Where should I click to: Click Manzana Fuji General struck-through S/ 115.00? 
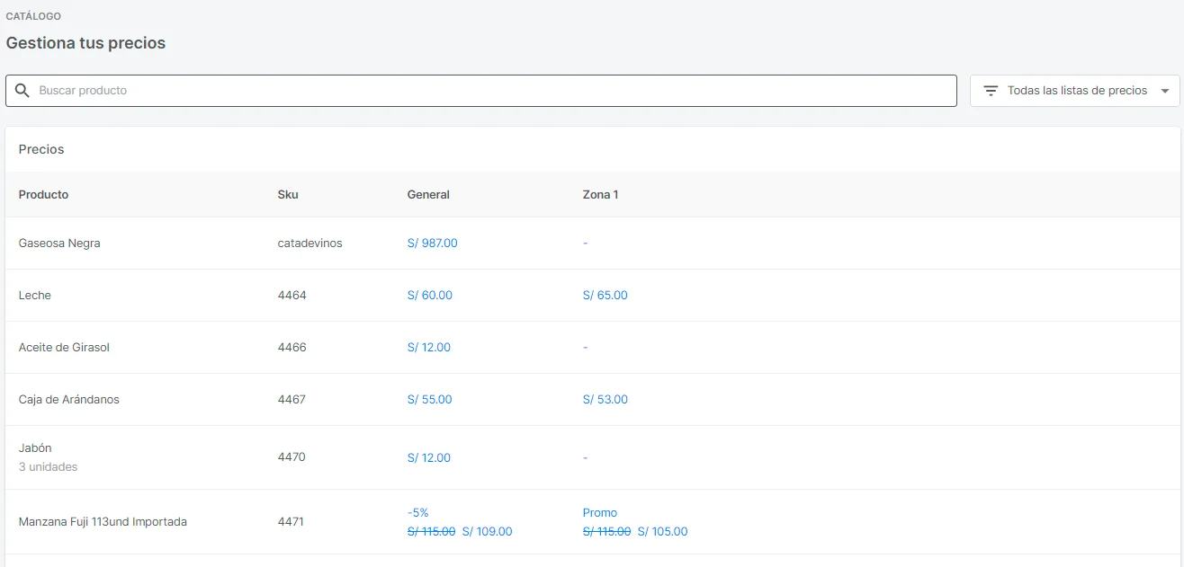[x=431, y=531]
